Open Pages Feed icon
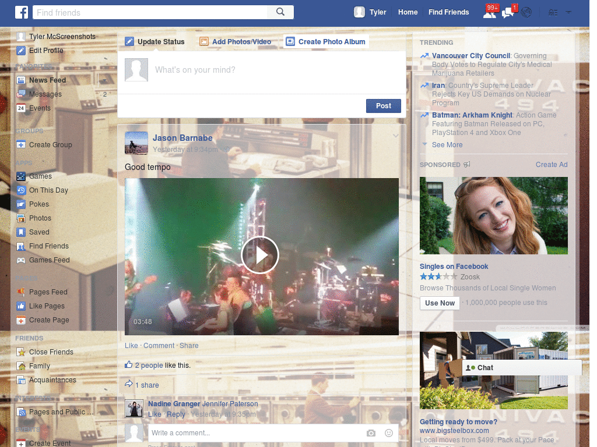 [21, 292]
